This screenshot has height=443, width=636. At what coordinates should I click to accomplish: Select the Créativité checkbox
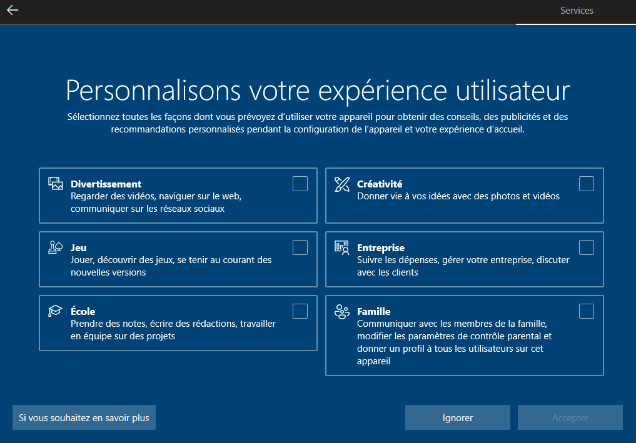coord(587,184)
